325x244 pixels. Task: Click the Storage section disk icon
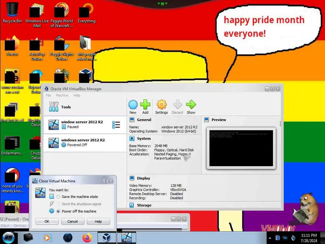pos(132,205)
